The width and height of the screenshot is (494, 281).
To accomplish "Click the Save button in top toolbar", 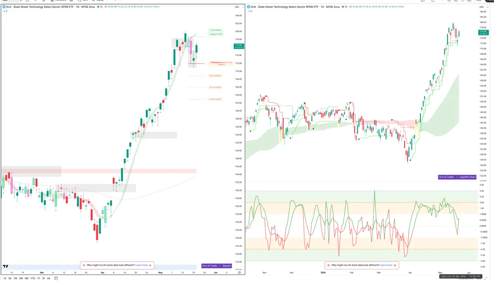I will click(433, 1).
